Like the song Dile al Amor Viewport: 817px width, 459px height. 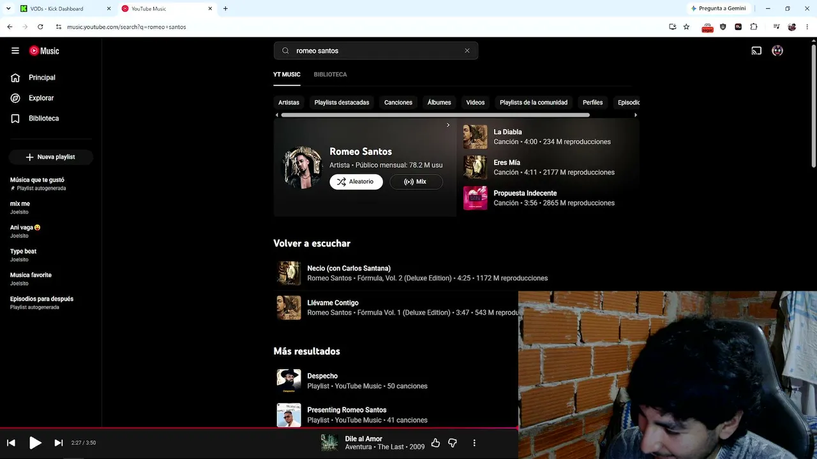[x=435, y=443]
